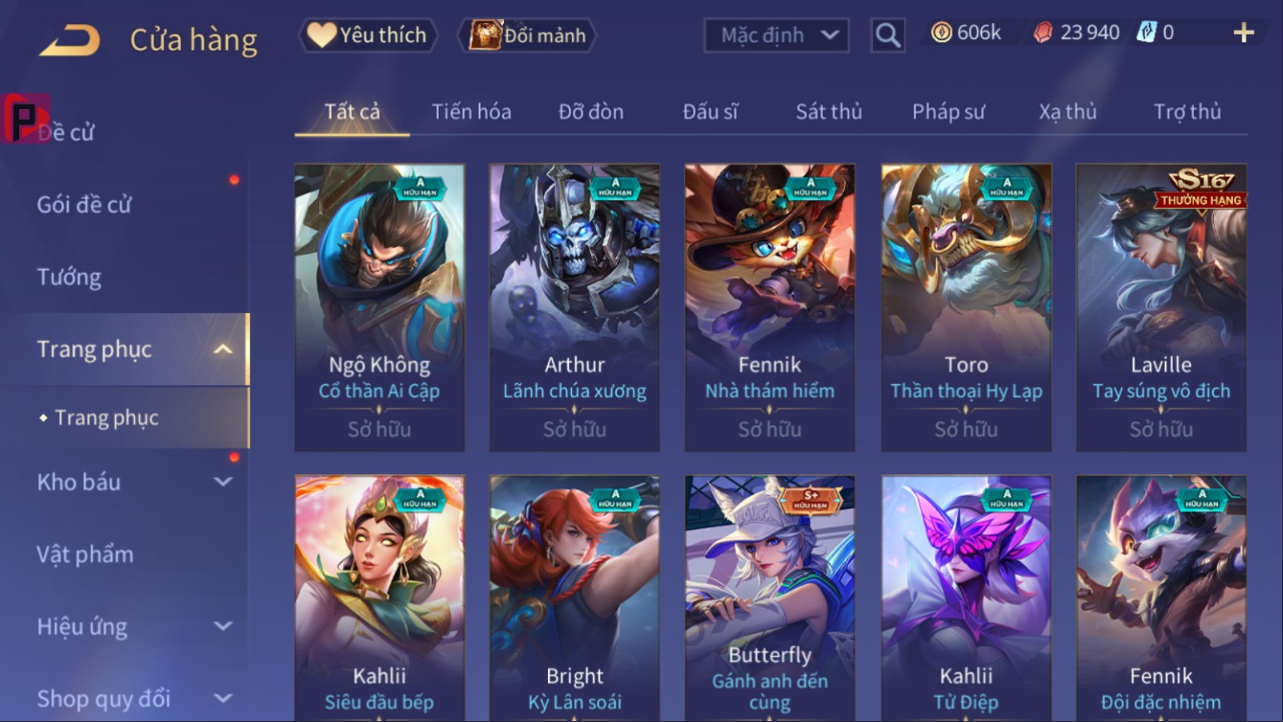The image size is (1283, 722).
Task: Tap the plus icon to add currency
Action: pos(1243,33)
